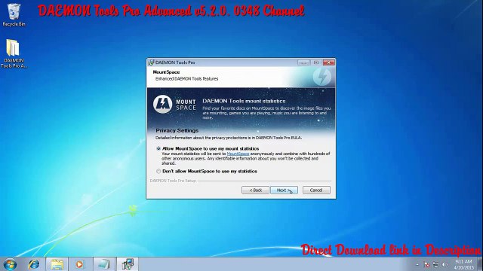Open the Recycle Bin desktop icon
This screenshot has width=483, height=271.
[14, 14]
